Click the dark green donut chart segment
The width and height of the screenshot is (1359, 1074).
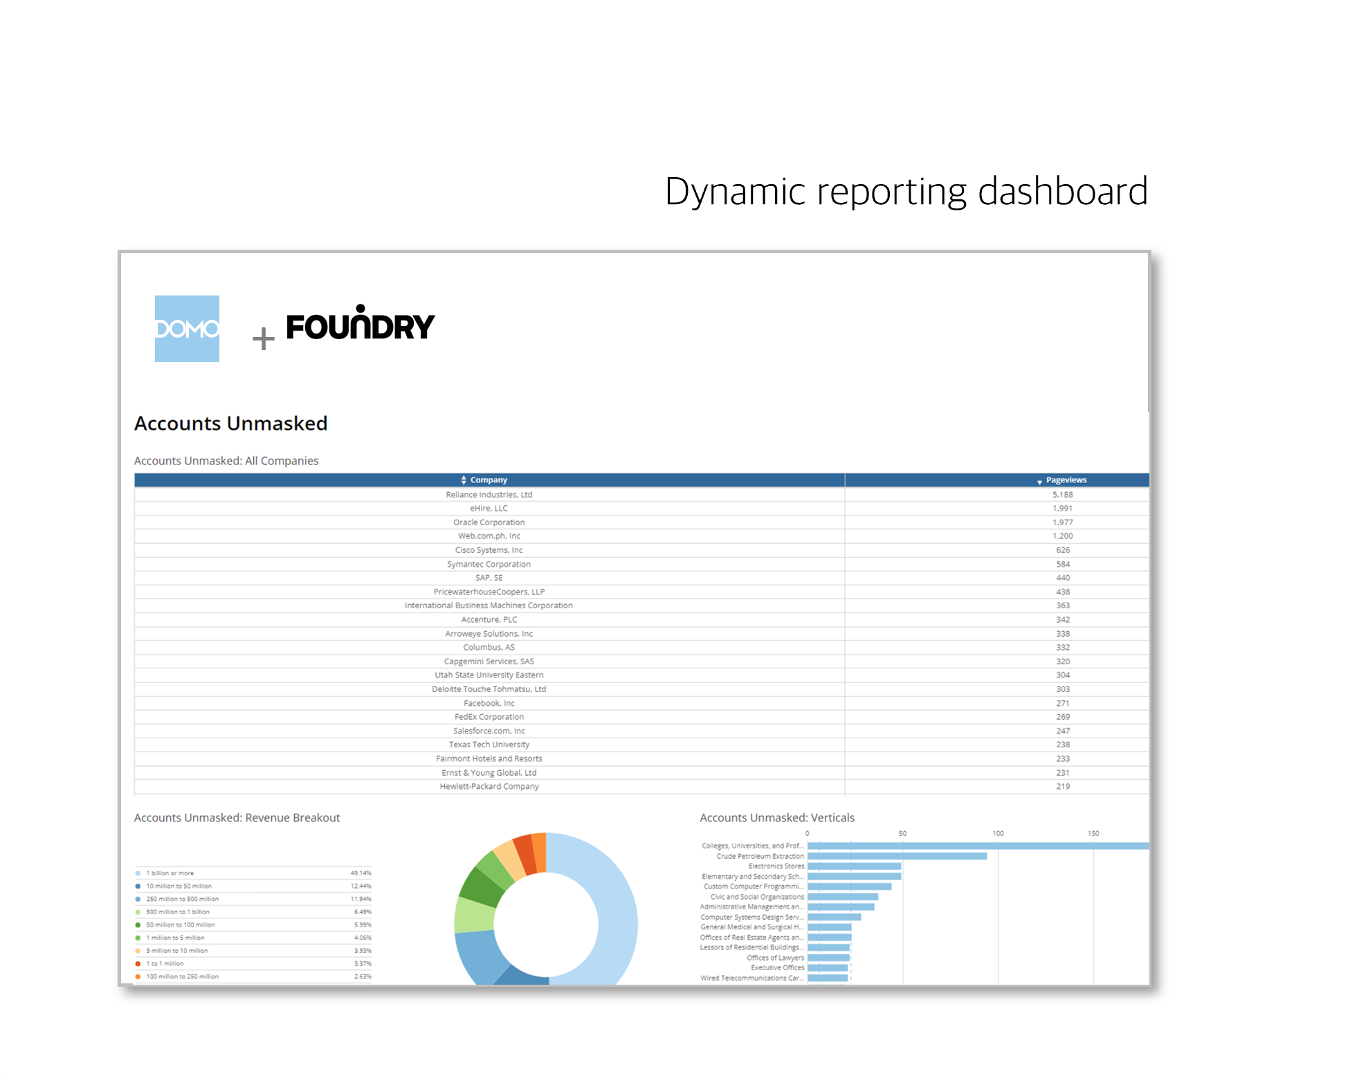[481, 886]
